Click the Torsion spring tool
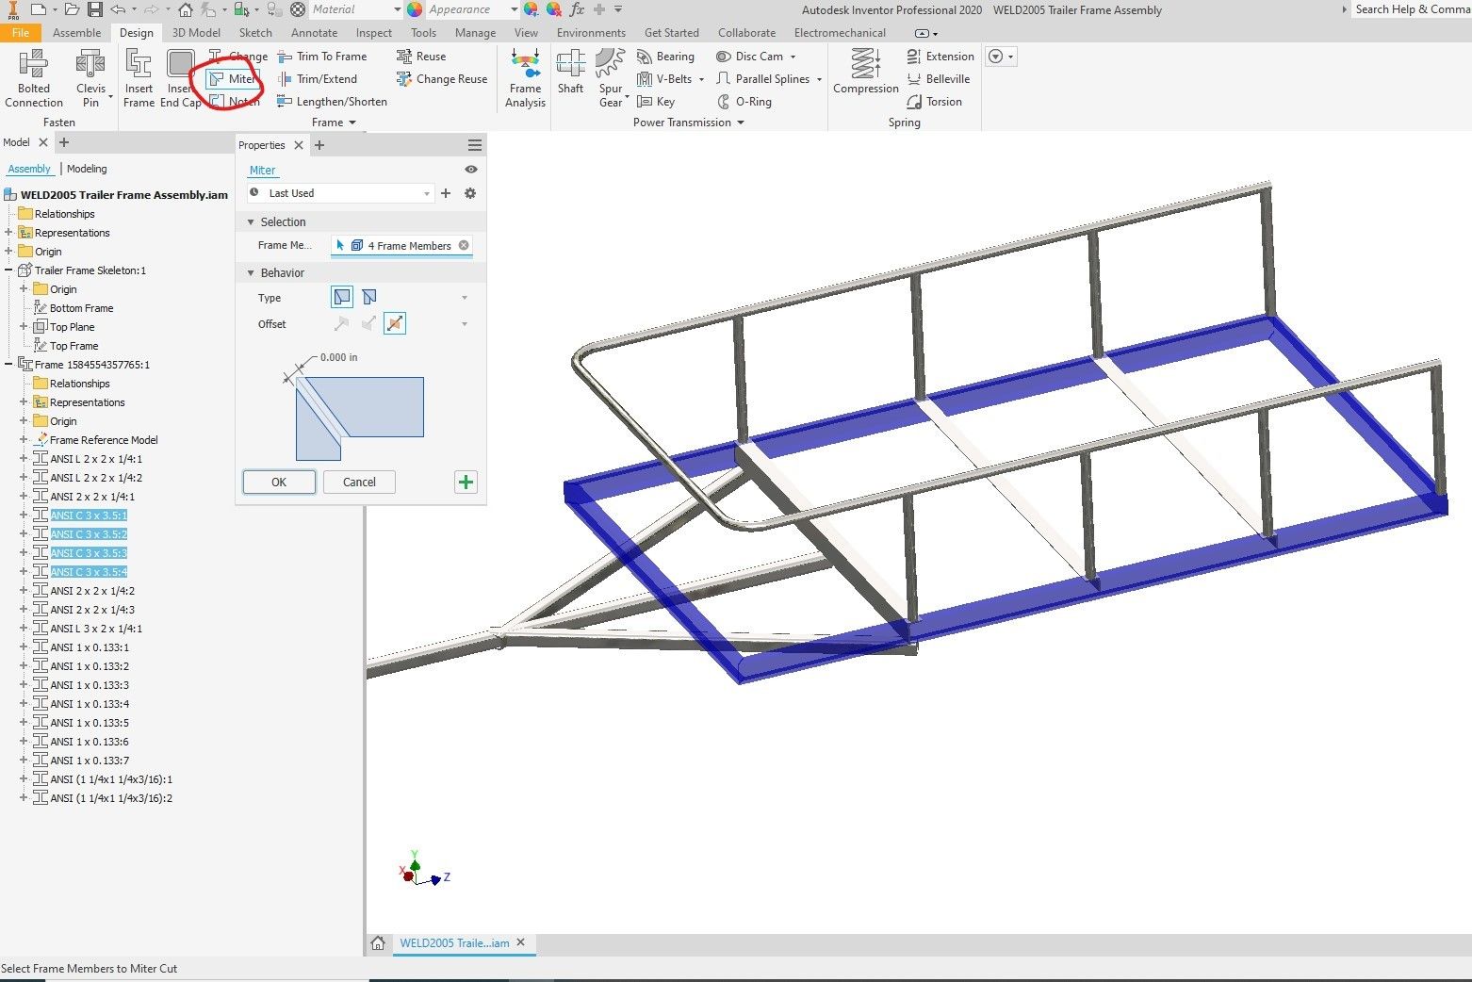Viewport: 1472px width, 982px height. click(934, 102)
